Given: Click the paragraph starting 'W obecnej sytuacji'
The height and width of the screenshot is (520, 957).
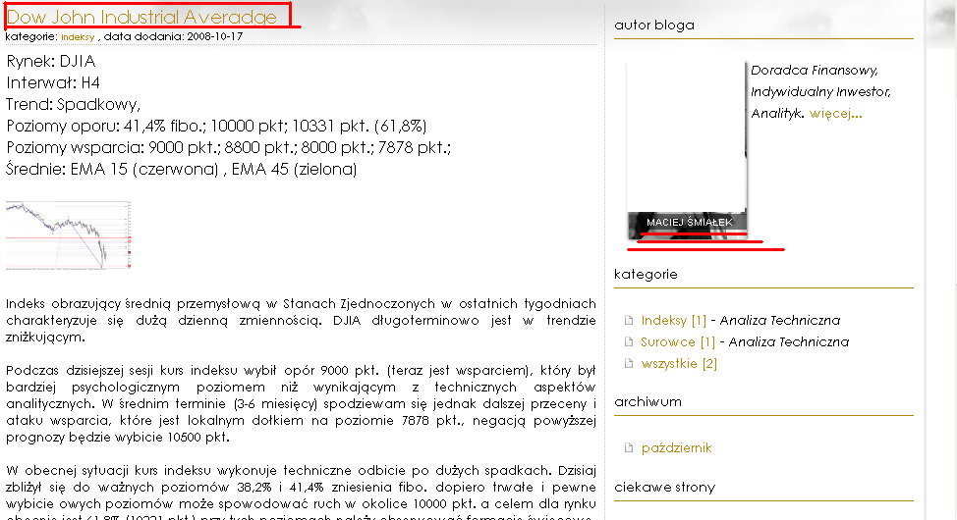Looking at the screenshot, I should coord(301,493).
